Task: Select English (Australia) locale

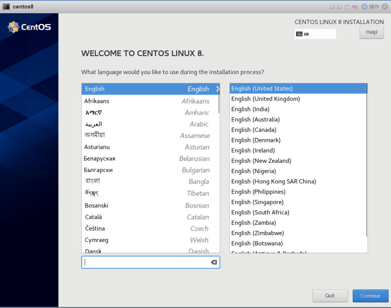Action: pos(298,120)
